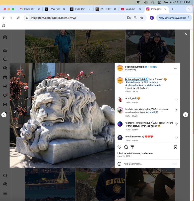194x201 pixels.
Task: View site information icon in address bar
Action: (x=27, y=18)
